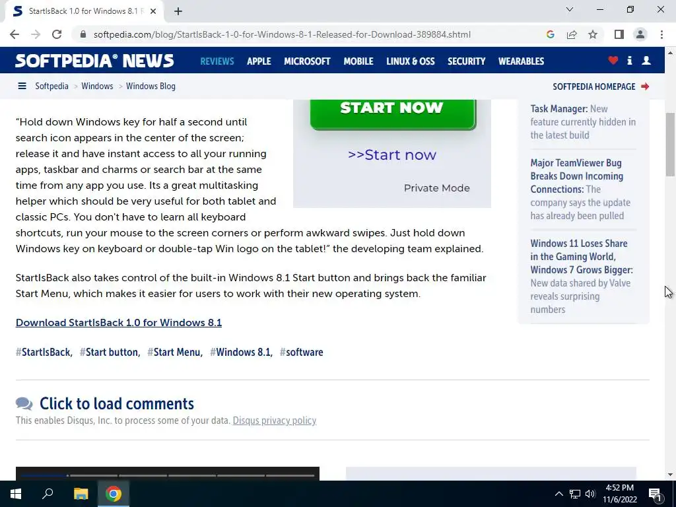The image size is (676, 507).
Task: Select the #Start Menu tag
Action: [x=175, y=353]
